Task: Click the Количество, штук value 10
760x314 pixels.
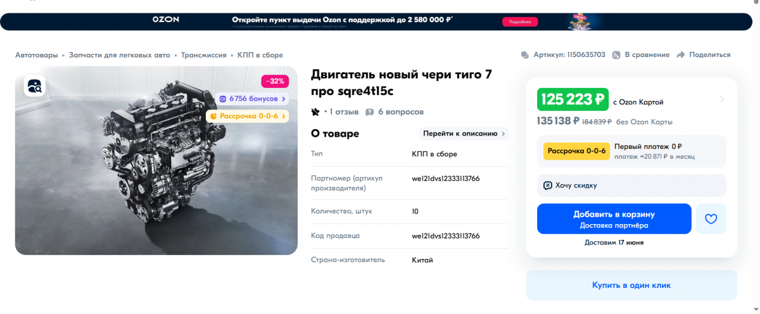Action: coord(415,211)
